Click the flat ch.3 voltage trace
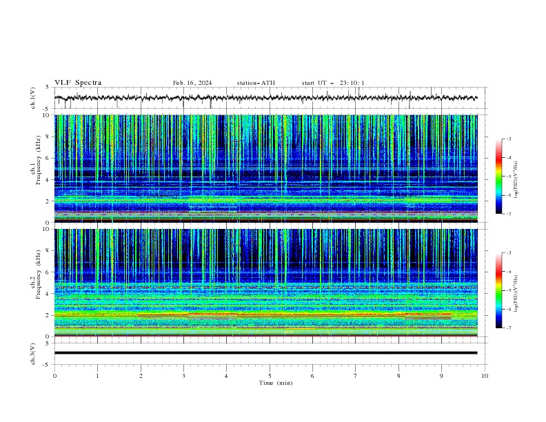The height and width of the screenshot is (422, 546). point(265,353)
